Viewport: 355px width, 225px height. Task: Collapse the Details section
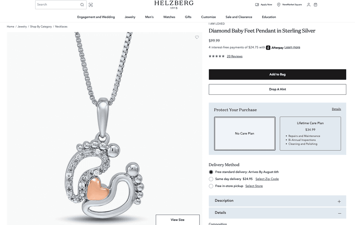coord(277,213)
